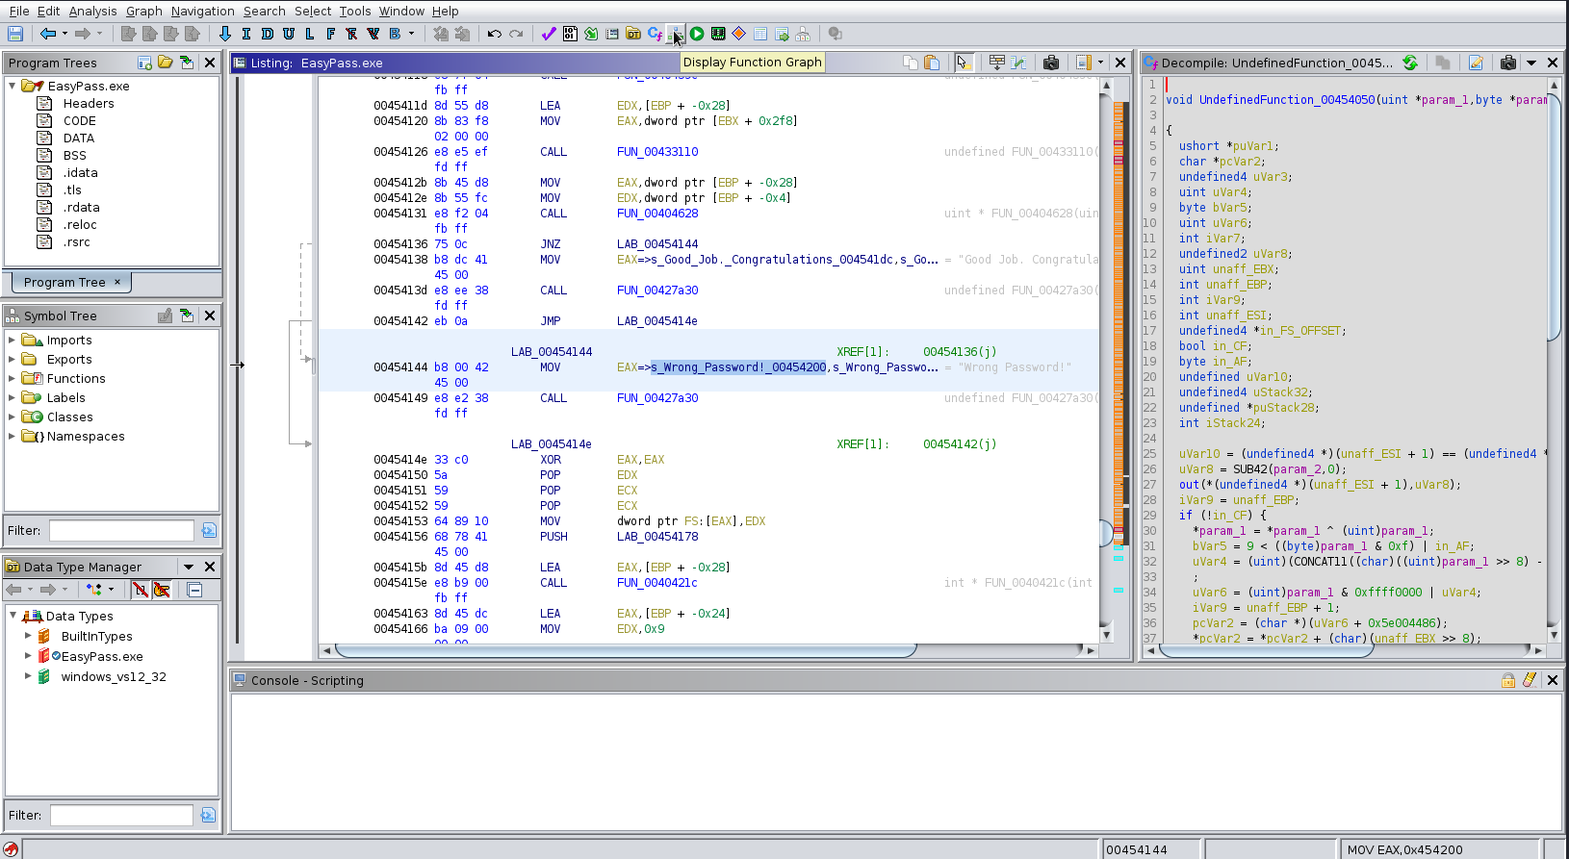Expand BuiltInTypes in Data Type Manager
Screen dimensions: 1569x859
tap(27, 636)
